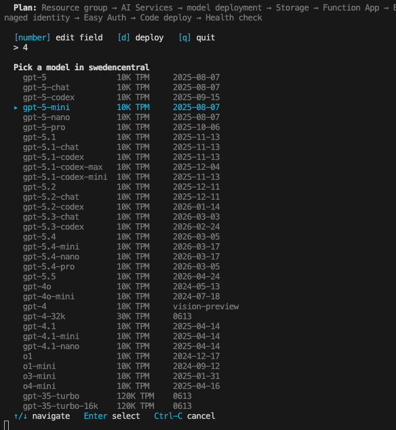This screenshot has width=396, height=430.
Task: Click the prompt input showing 4
Action: tap(21, 47)
